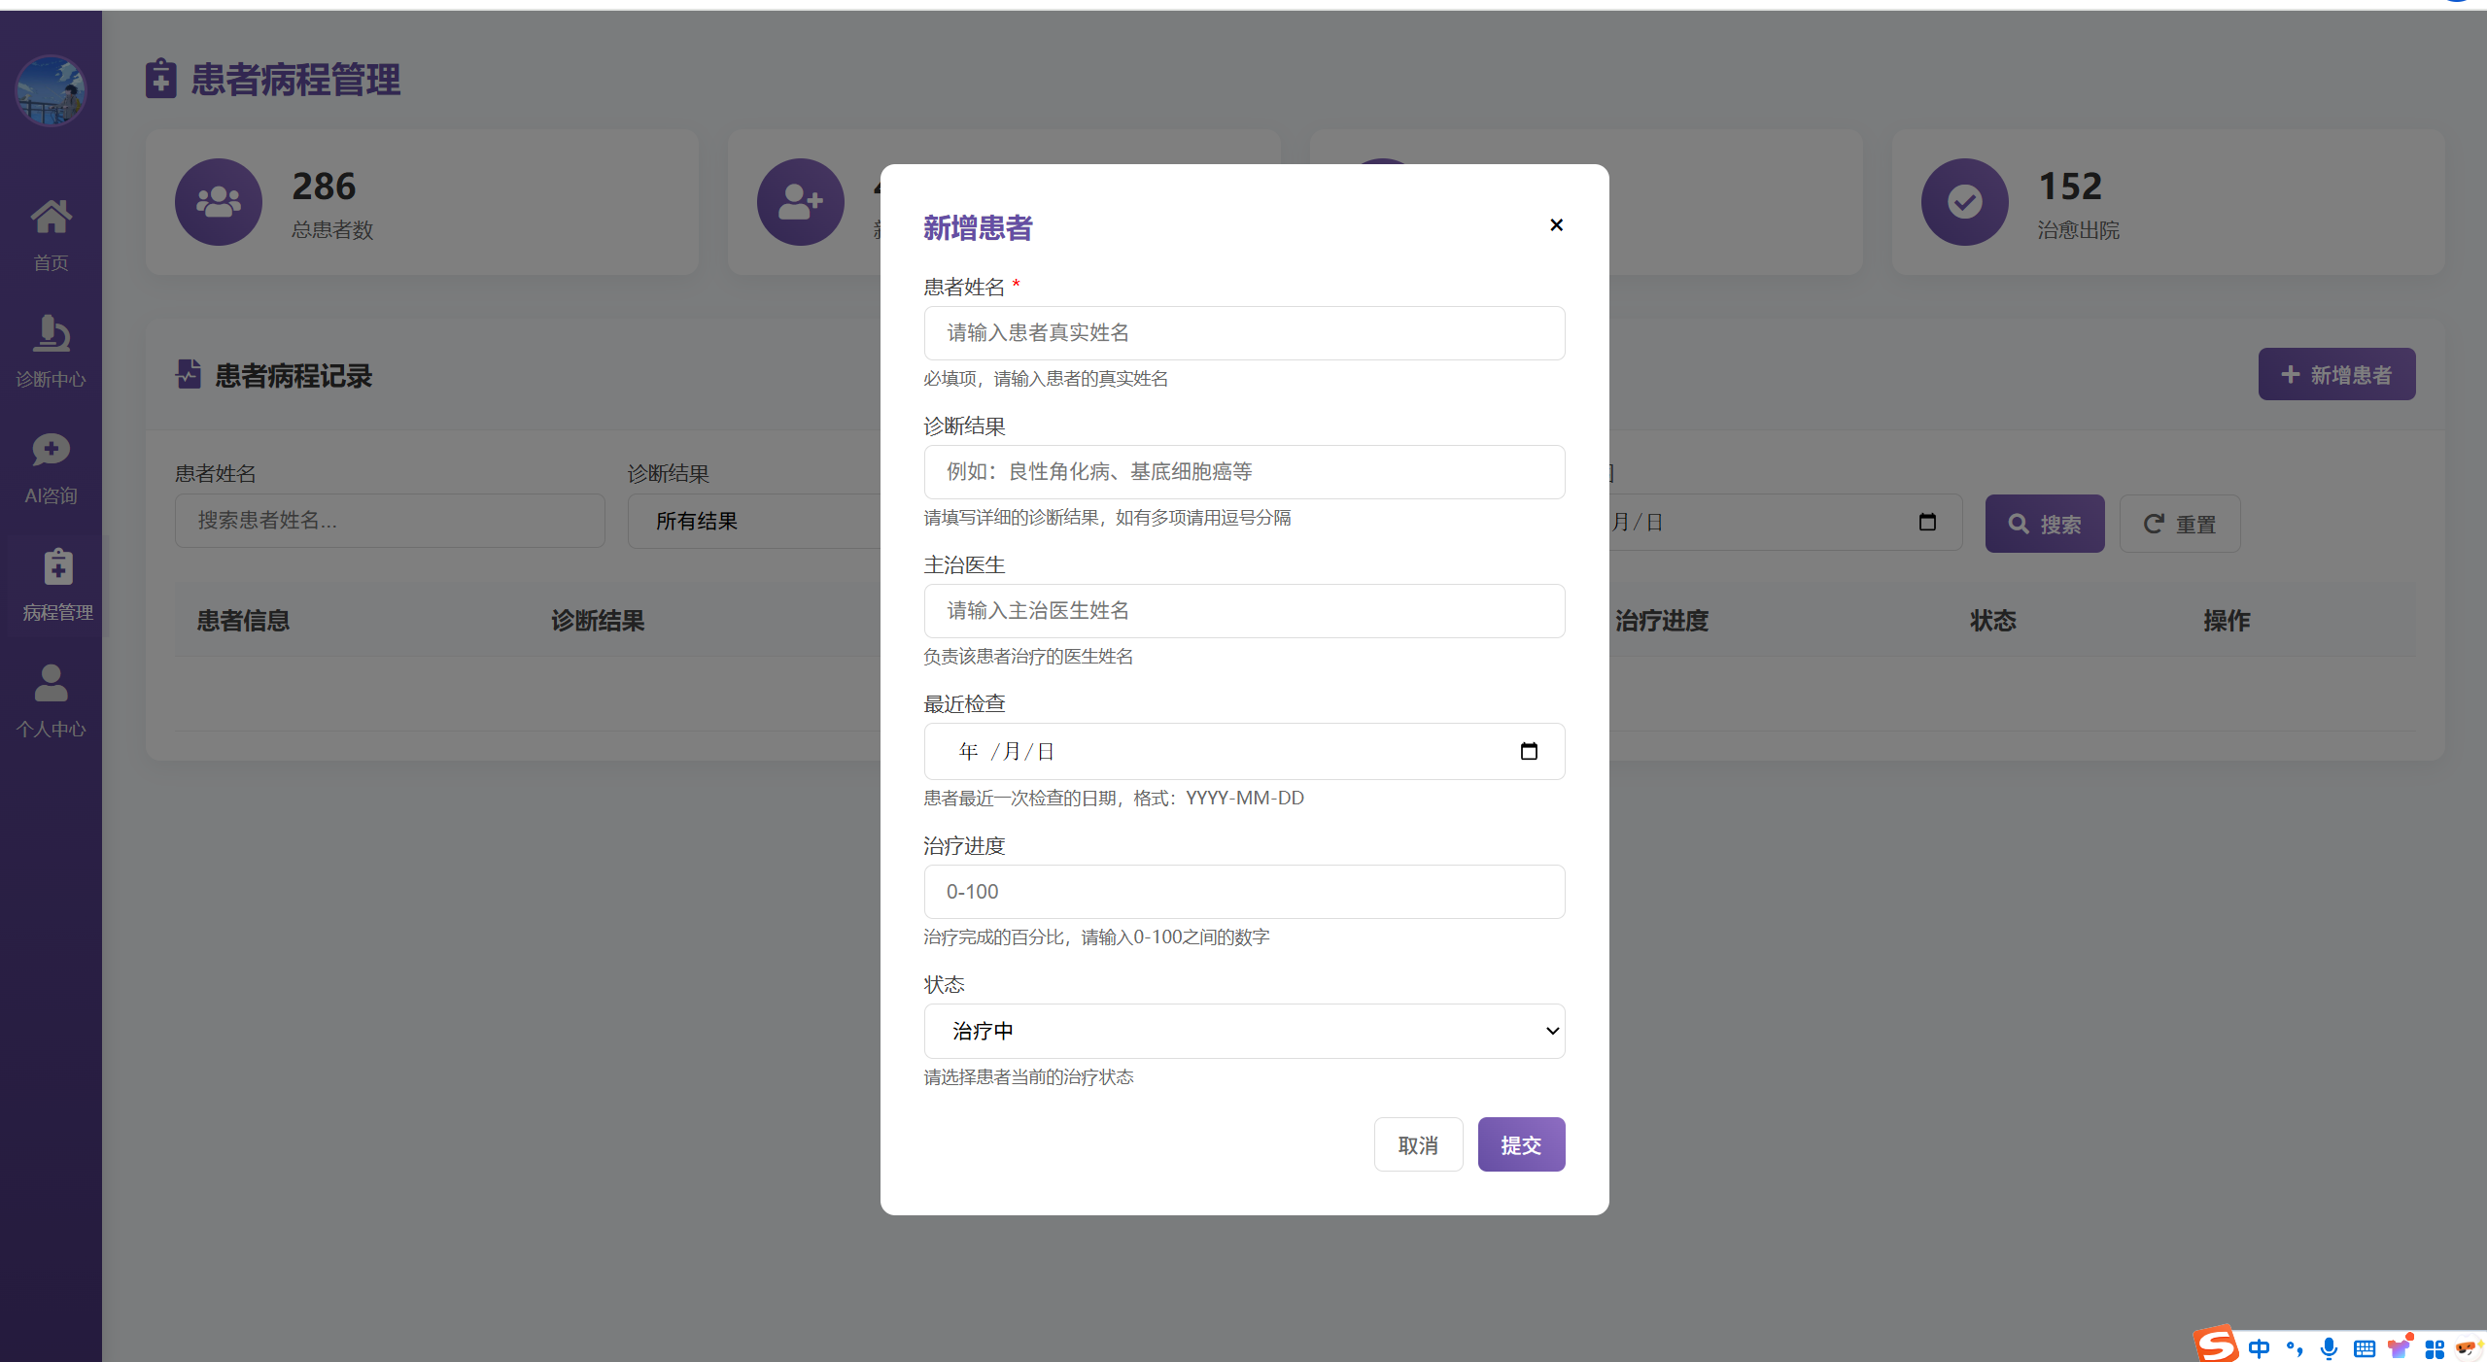Open calendar picker in 最近检查 field

pos(1529,751)
